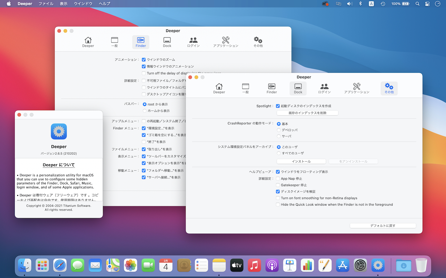Switch to Finder tab in front window
Image resolution: width=446 pixels, height=278 pixels.
click(x=272, y=88)
